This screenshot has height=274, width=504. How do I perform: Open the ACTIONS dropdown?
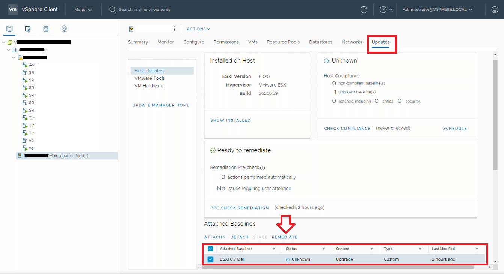(x=198, y=29)
